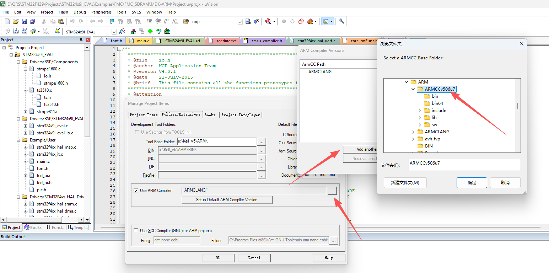This screenshot has height=273, width=549.
Task: Insert breakpoint toolbar icon
Action: click(x=284, y=21)
